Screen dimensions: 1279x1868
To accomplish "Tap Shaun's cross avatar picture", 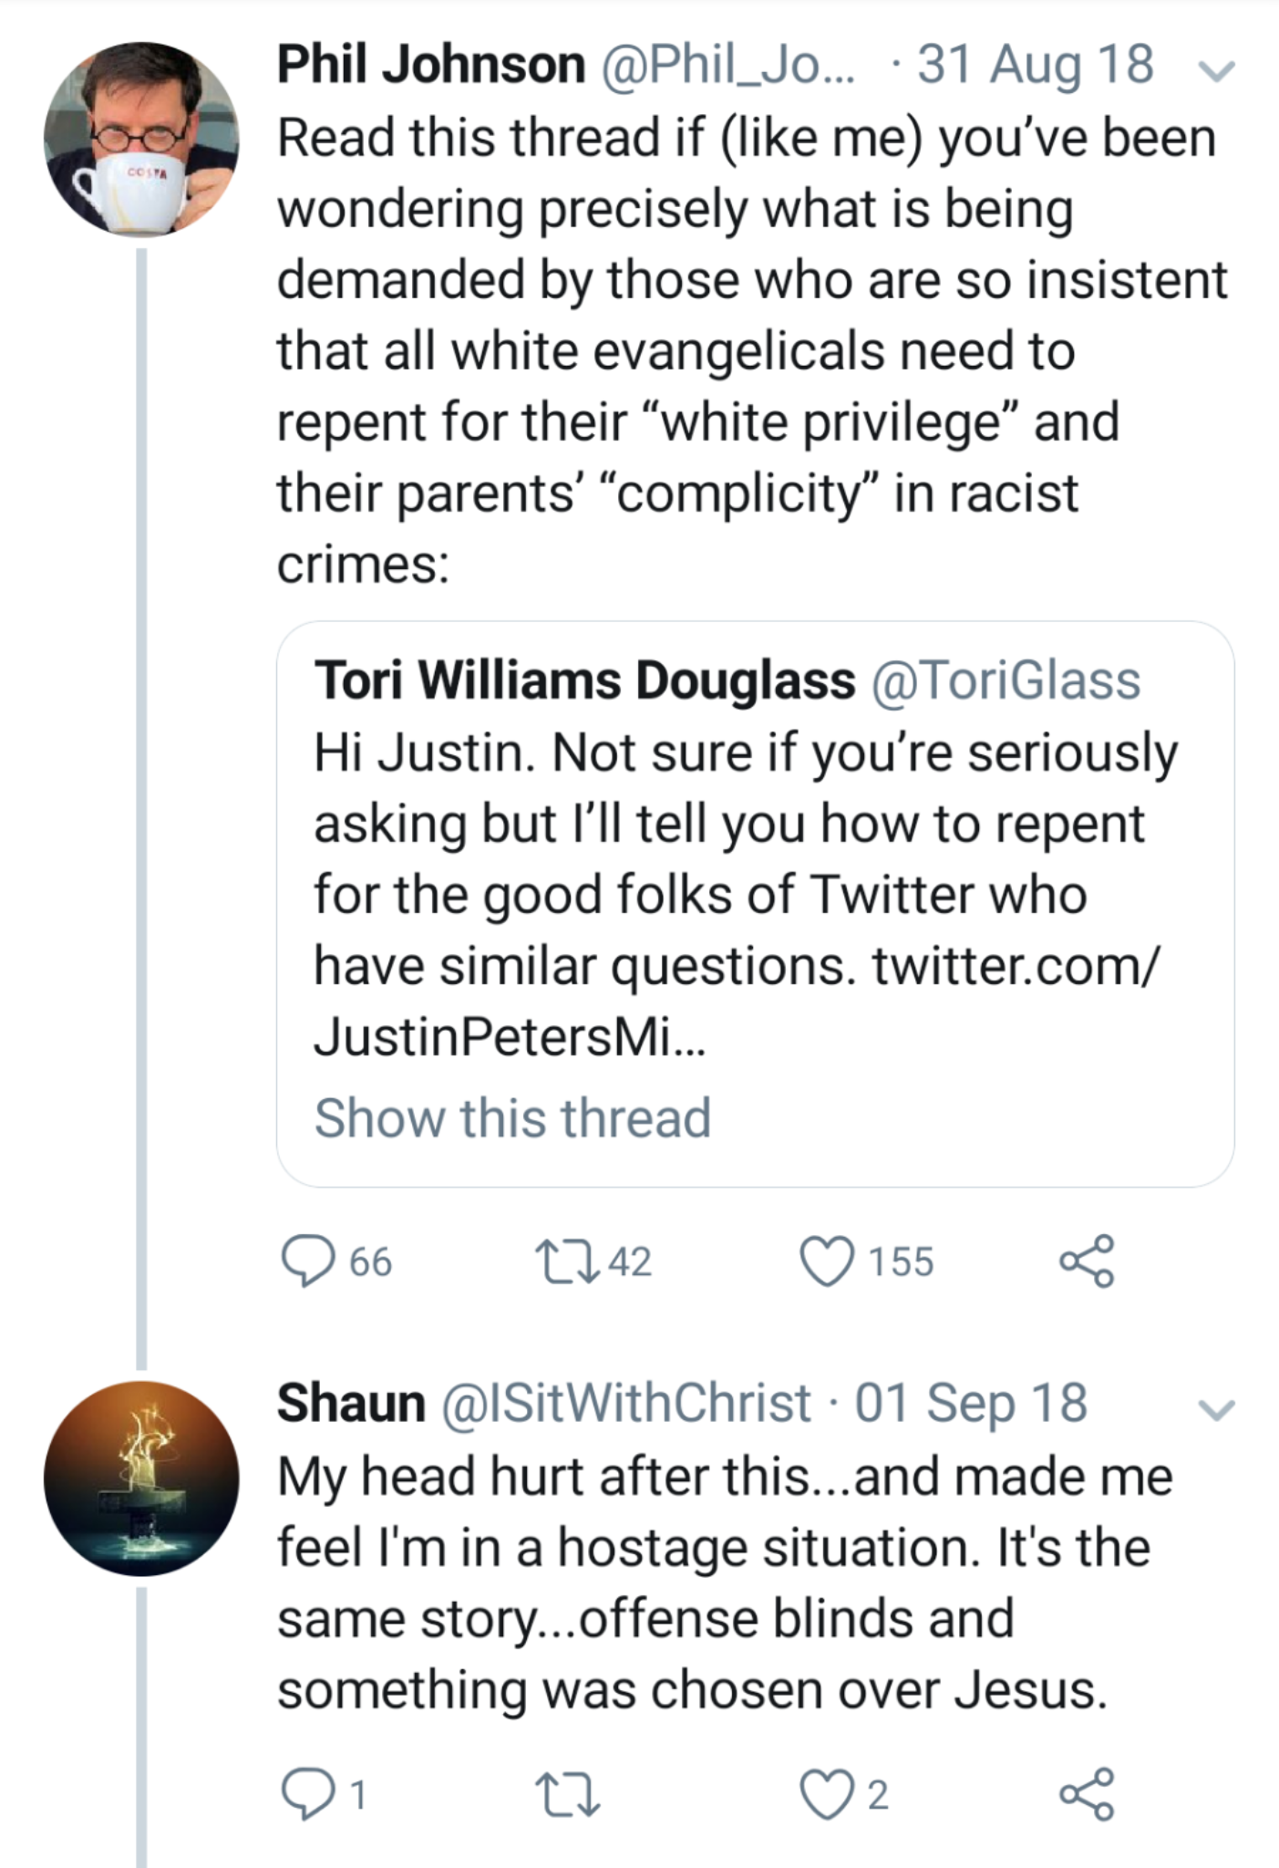I will pyautogui.click(x=141, y=1479).
